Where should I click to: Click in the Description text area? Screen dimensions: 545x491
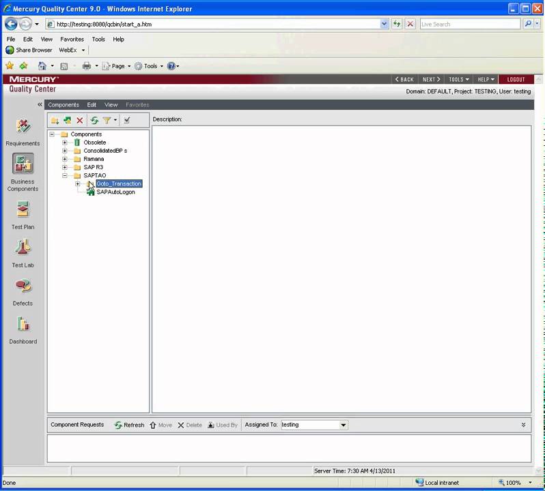coord(341,269)
